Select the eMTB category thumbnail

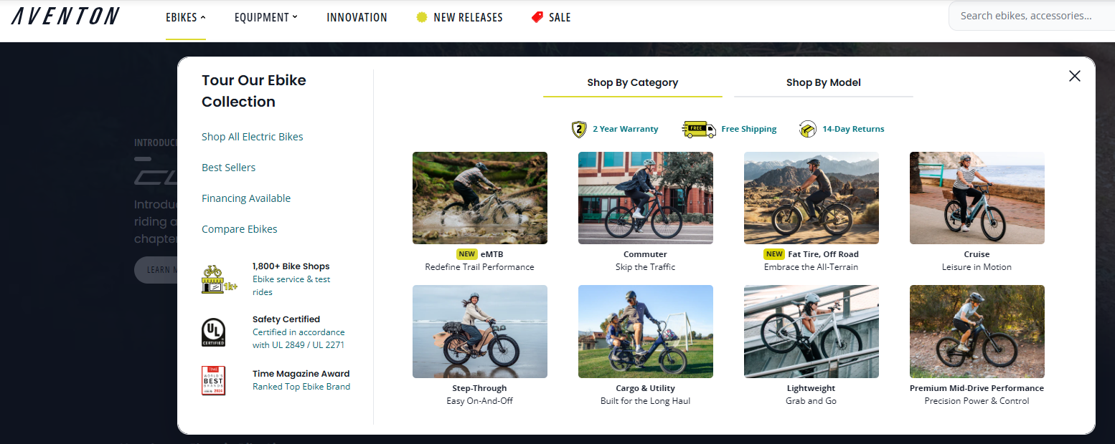pos(479,198)
